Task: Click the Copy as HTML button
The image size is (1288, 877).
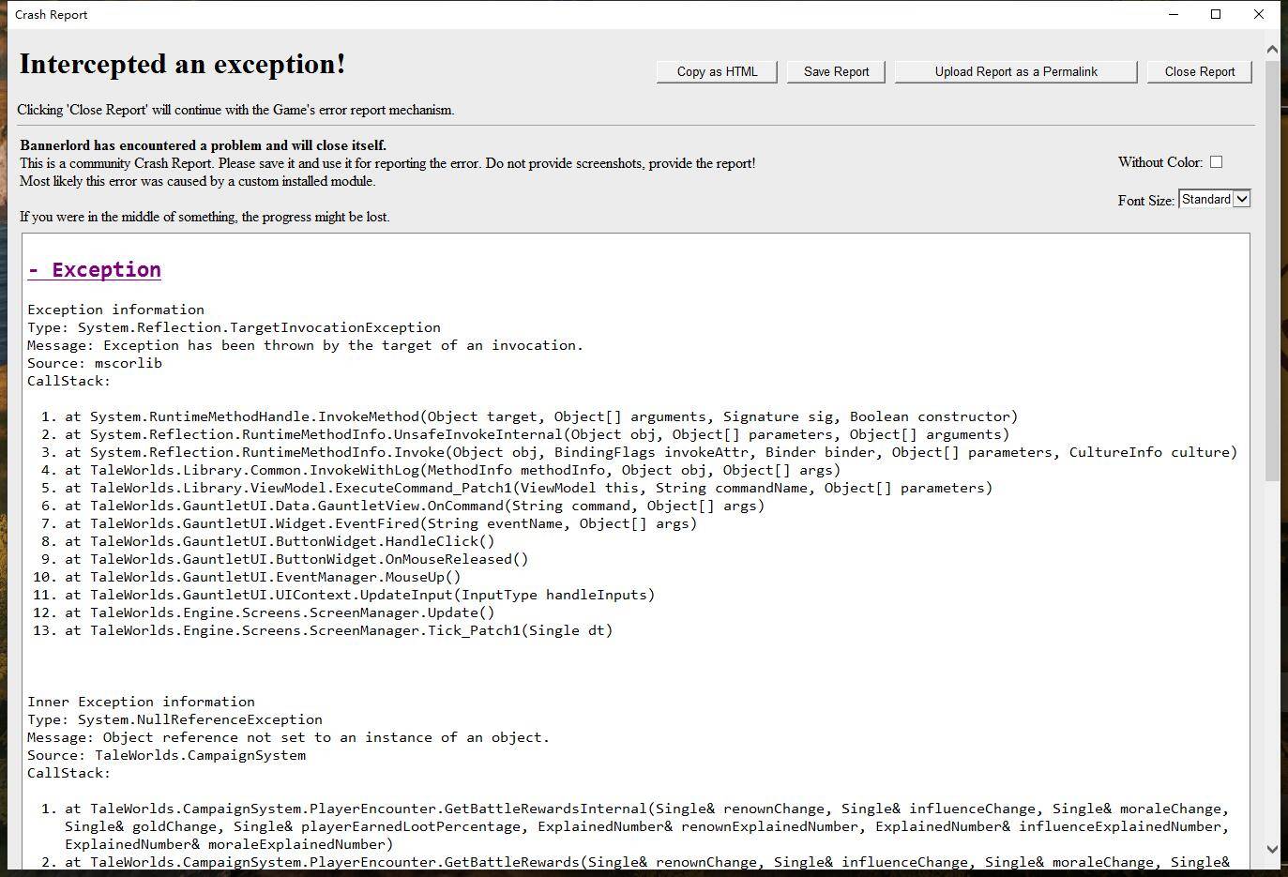Action: [717, 71]
